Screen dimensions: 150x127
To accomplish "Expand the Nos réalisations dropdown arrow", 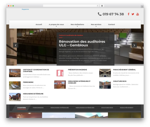I will click(x=77, y=26).
